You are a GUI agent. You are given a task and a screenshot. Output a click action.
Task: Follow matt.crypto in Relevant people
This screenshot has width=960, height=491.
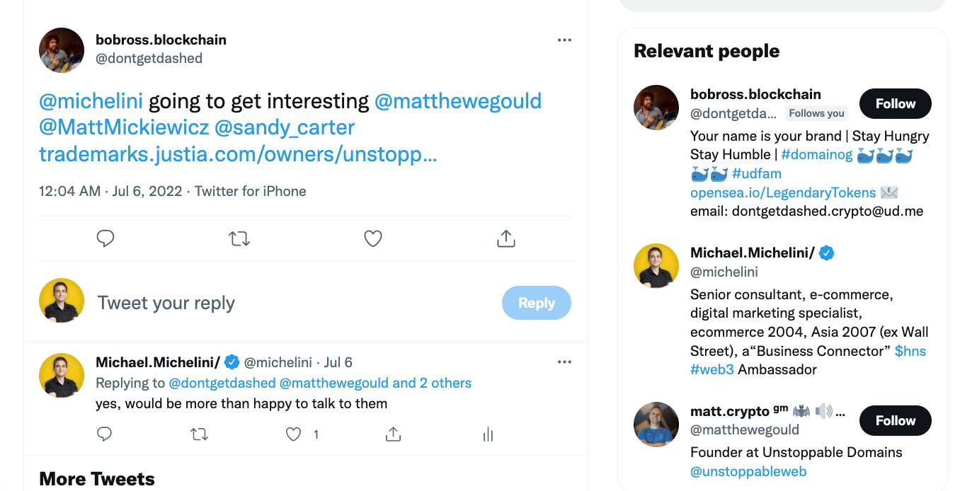(895, 421)
